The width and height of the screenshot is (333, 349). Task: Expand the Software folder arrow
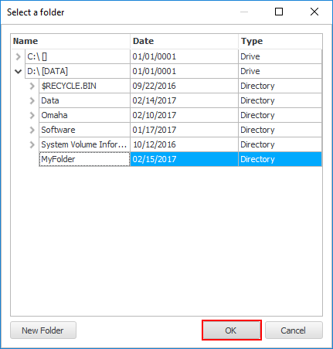click(32, 130)
